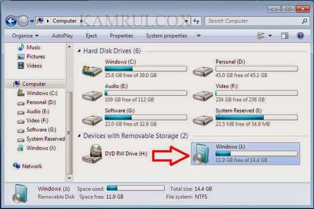Click the text 11.9 GB free of 14.4 GB

[x=241, y=160]
